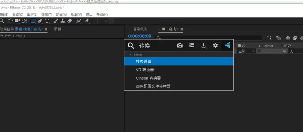The image size is (303, 132).
Task: Click the camera snapshot icon in search popup
Action: [x=180, y=45]
